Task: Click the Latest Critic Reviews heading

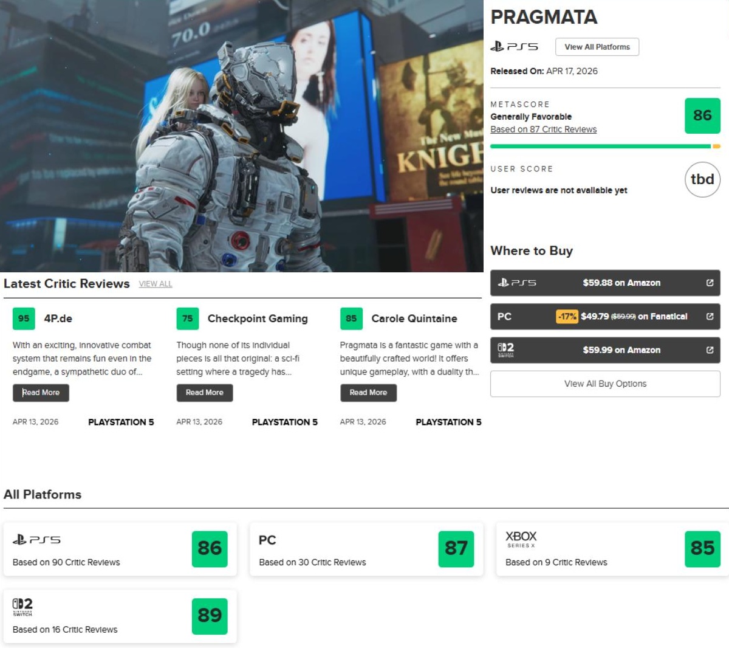Action: click(66, 283)
